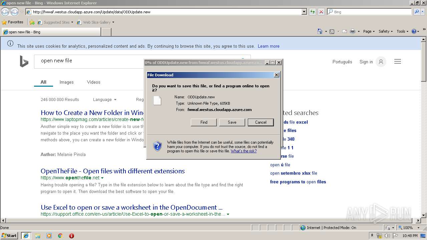Click the RSS Feeds toolbar icon

pos(332,31)
